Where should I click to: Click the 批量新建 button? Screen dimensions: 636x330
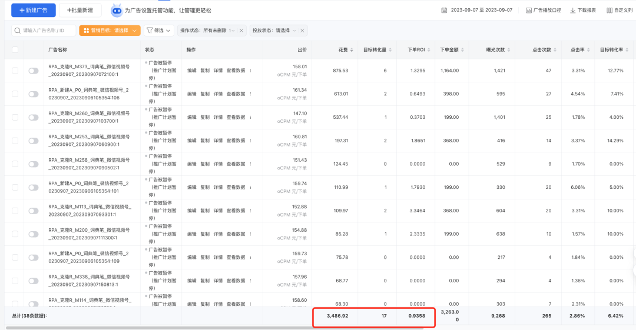80,10
